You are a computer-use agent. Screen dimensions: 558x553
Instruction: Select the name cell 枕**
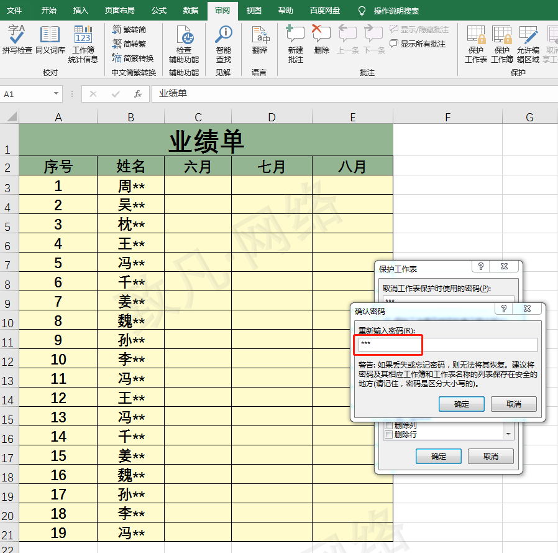click(130, 224)
